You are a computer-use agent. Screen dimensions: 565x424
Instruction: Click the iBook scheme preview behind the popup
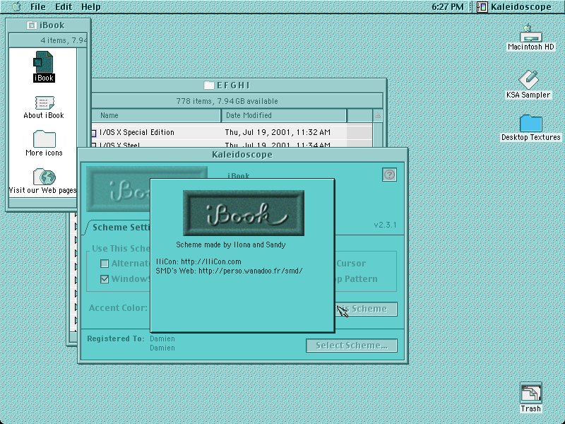pos(118,189)
